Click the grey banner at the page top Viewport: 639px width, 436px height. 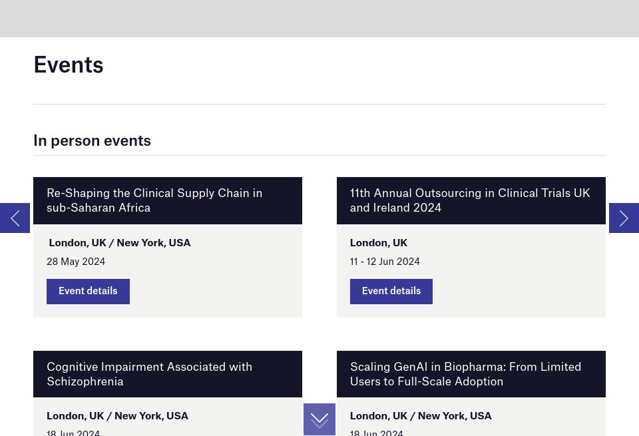(319, 19)
